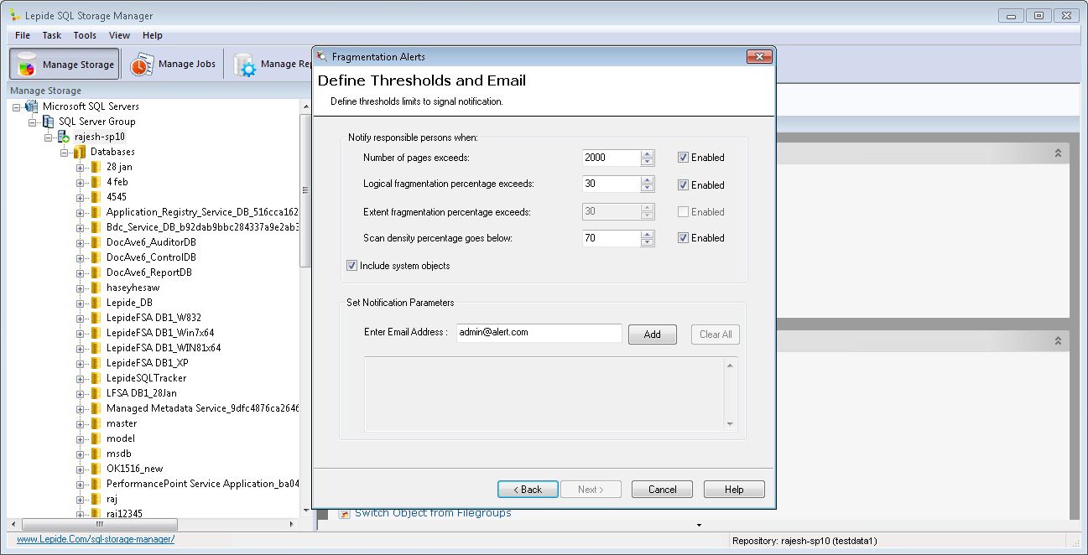Image resolution: width=1088 pixels, height=555 pixels.
Task: Open the Task menu
Action: (x=52, y=35)
